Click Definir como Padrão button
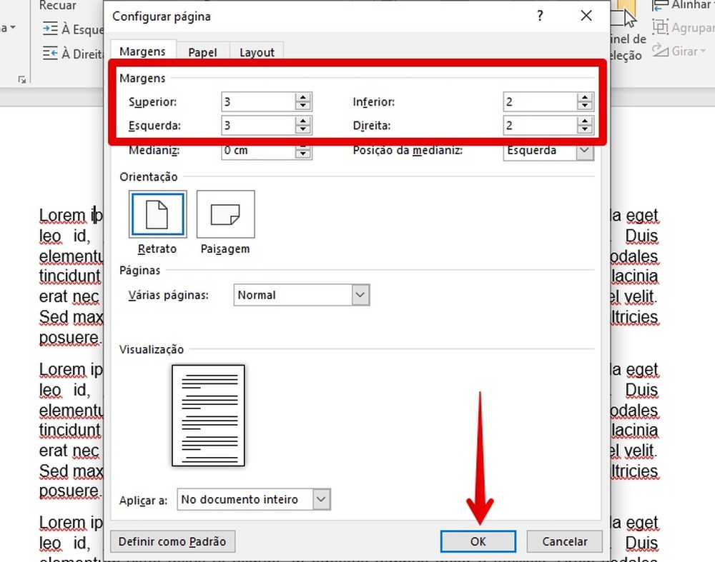The width and height of the screenshot is (715, 562). [172, 541]
